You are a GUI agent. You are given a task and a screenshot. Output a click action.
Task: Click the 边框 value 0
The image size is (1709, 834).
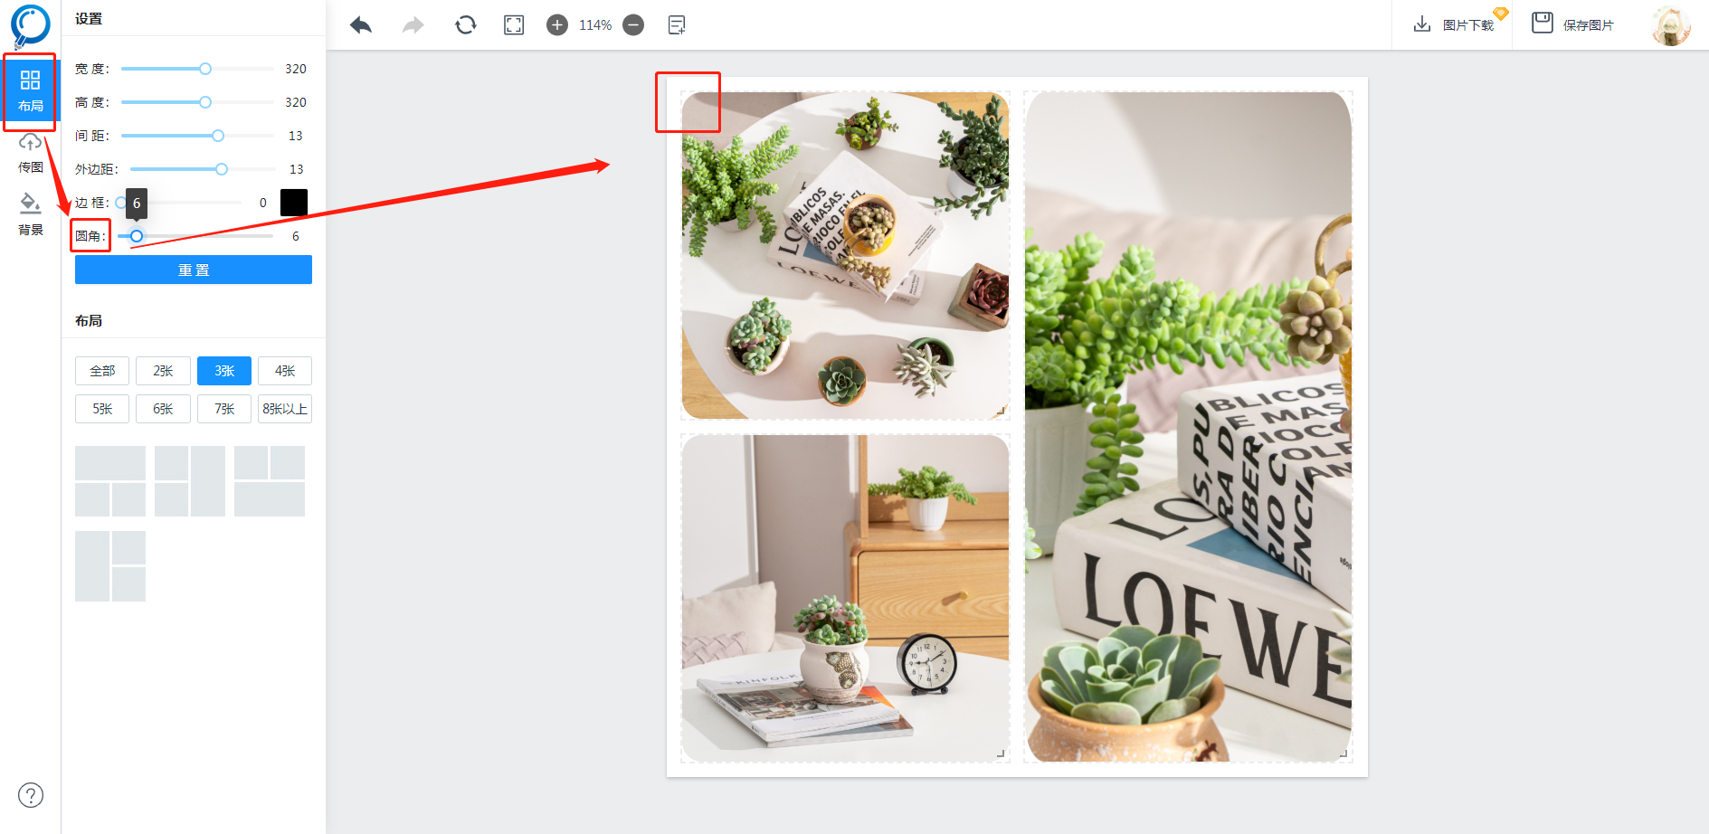tap(263, 203)
